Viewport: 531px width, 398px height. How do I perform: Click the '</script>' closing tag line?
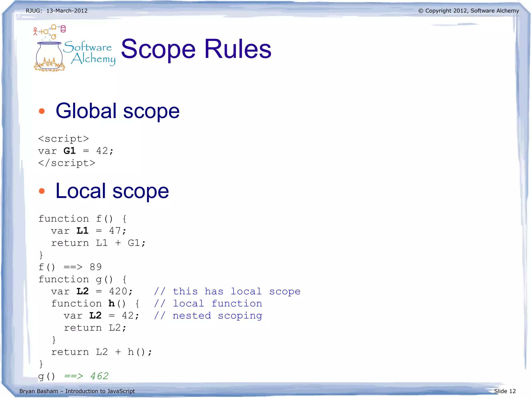(x=67, y=163)
